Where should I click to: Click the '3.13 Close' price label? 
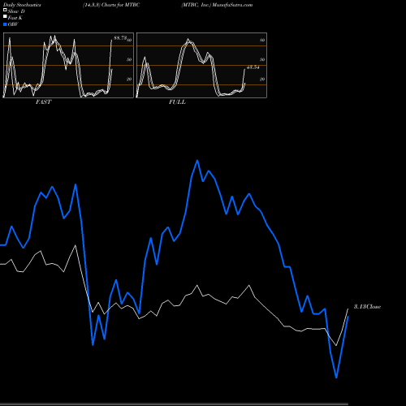pos(367,307)
